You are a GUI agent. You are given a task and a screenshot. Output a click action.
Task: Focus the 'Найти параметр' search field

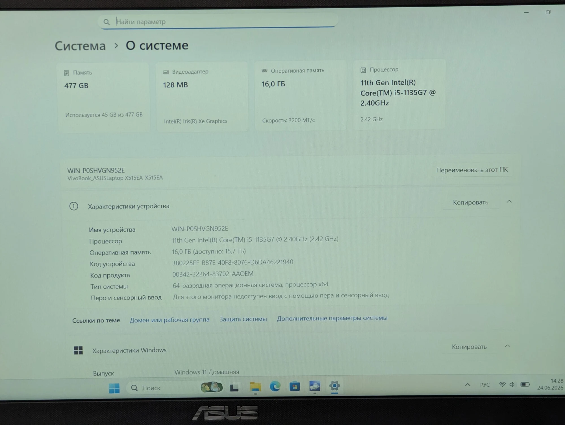tap(218, 21)
